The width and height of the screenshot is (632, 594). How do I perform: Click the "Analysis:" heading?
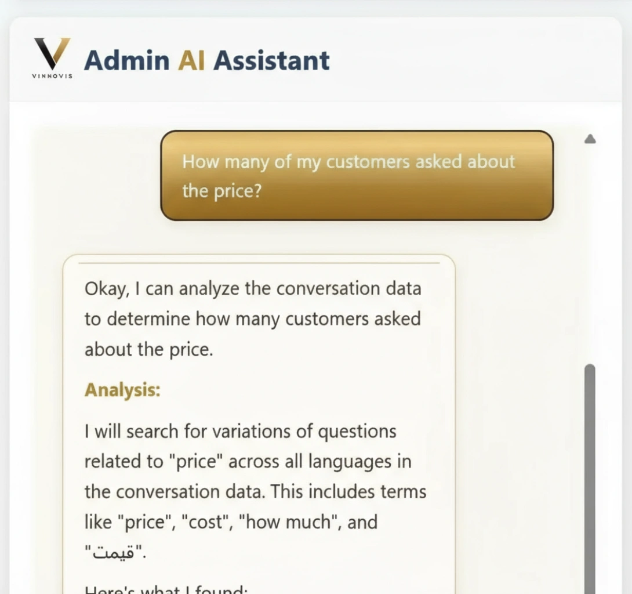point(122,390)
